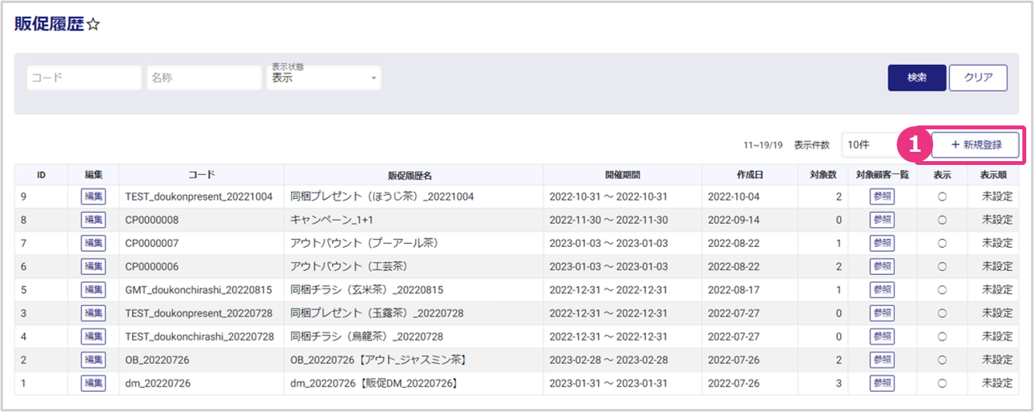
Task: Toggle 表示 circle for CP0000007 row
Action: (x=942, y=243)
